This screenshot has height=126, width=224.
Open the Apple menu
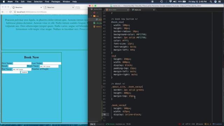pyautogui.click(x=4, y=1)
